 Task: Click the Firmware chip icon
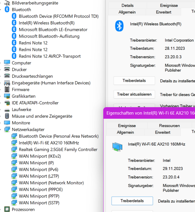pos(7,89)
